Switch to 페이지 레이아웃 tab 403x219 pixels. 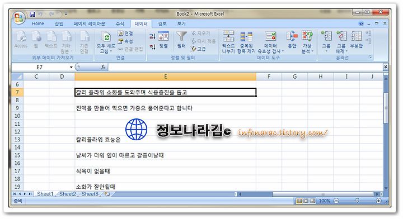(89, 23)
